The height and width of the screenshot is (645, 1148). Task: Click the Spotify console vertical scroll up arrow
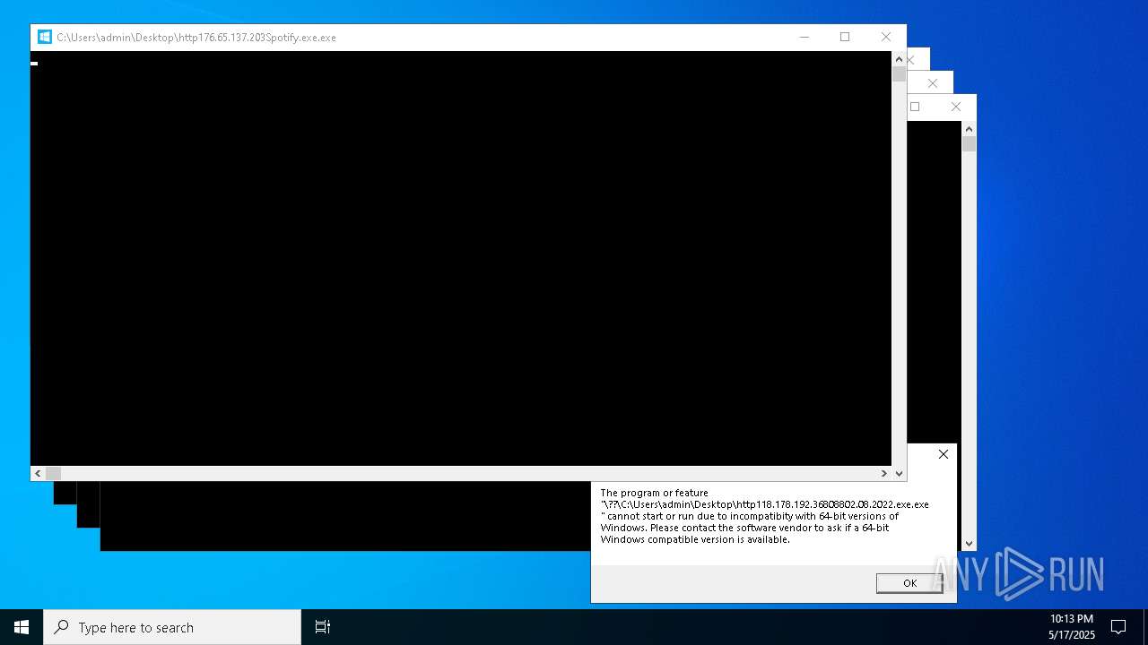tap(899, 58)
